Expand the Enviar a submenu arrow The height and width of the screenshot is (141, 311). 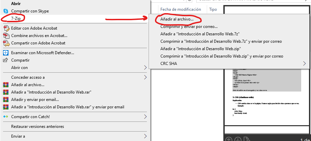pyautogui.click(x=146, y=136)
